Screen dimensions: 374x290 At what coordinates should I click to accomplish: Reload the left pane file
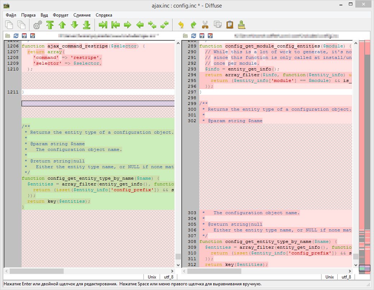[16, 36]
